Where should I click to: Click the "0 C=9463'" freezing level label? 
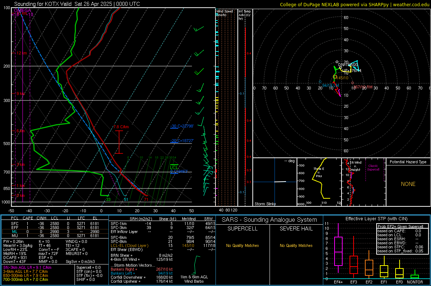pos(179,171)
